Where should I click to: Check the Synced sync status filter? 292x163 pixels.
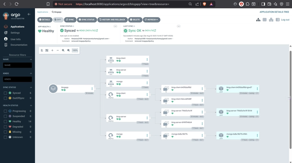coord(5,93)
